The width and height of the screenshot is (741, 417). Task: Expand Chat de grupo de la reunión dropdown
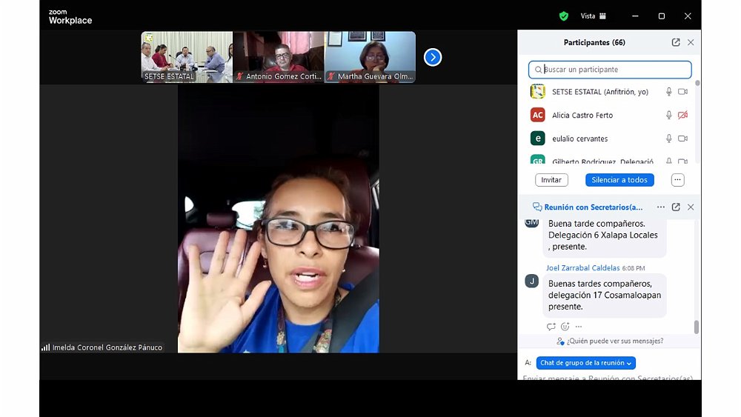(x=585, y=363)
